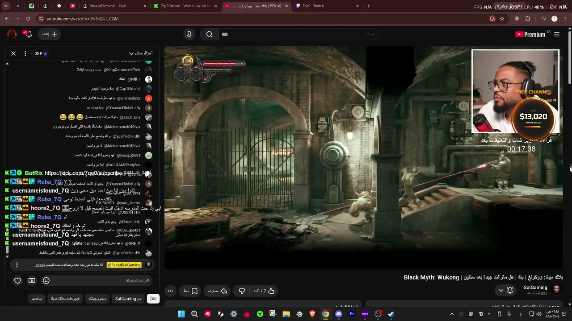Bookmark this page with the star
This screenshot has width=572, height=321.
point(502,19)
